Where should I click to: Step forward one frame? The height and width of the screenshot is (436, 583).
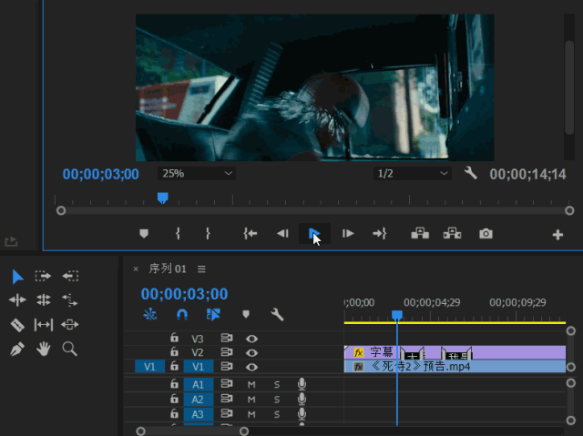[348, 234]
